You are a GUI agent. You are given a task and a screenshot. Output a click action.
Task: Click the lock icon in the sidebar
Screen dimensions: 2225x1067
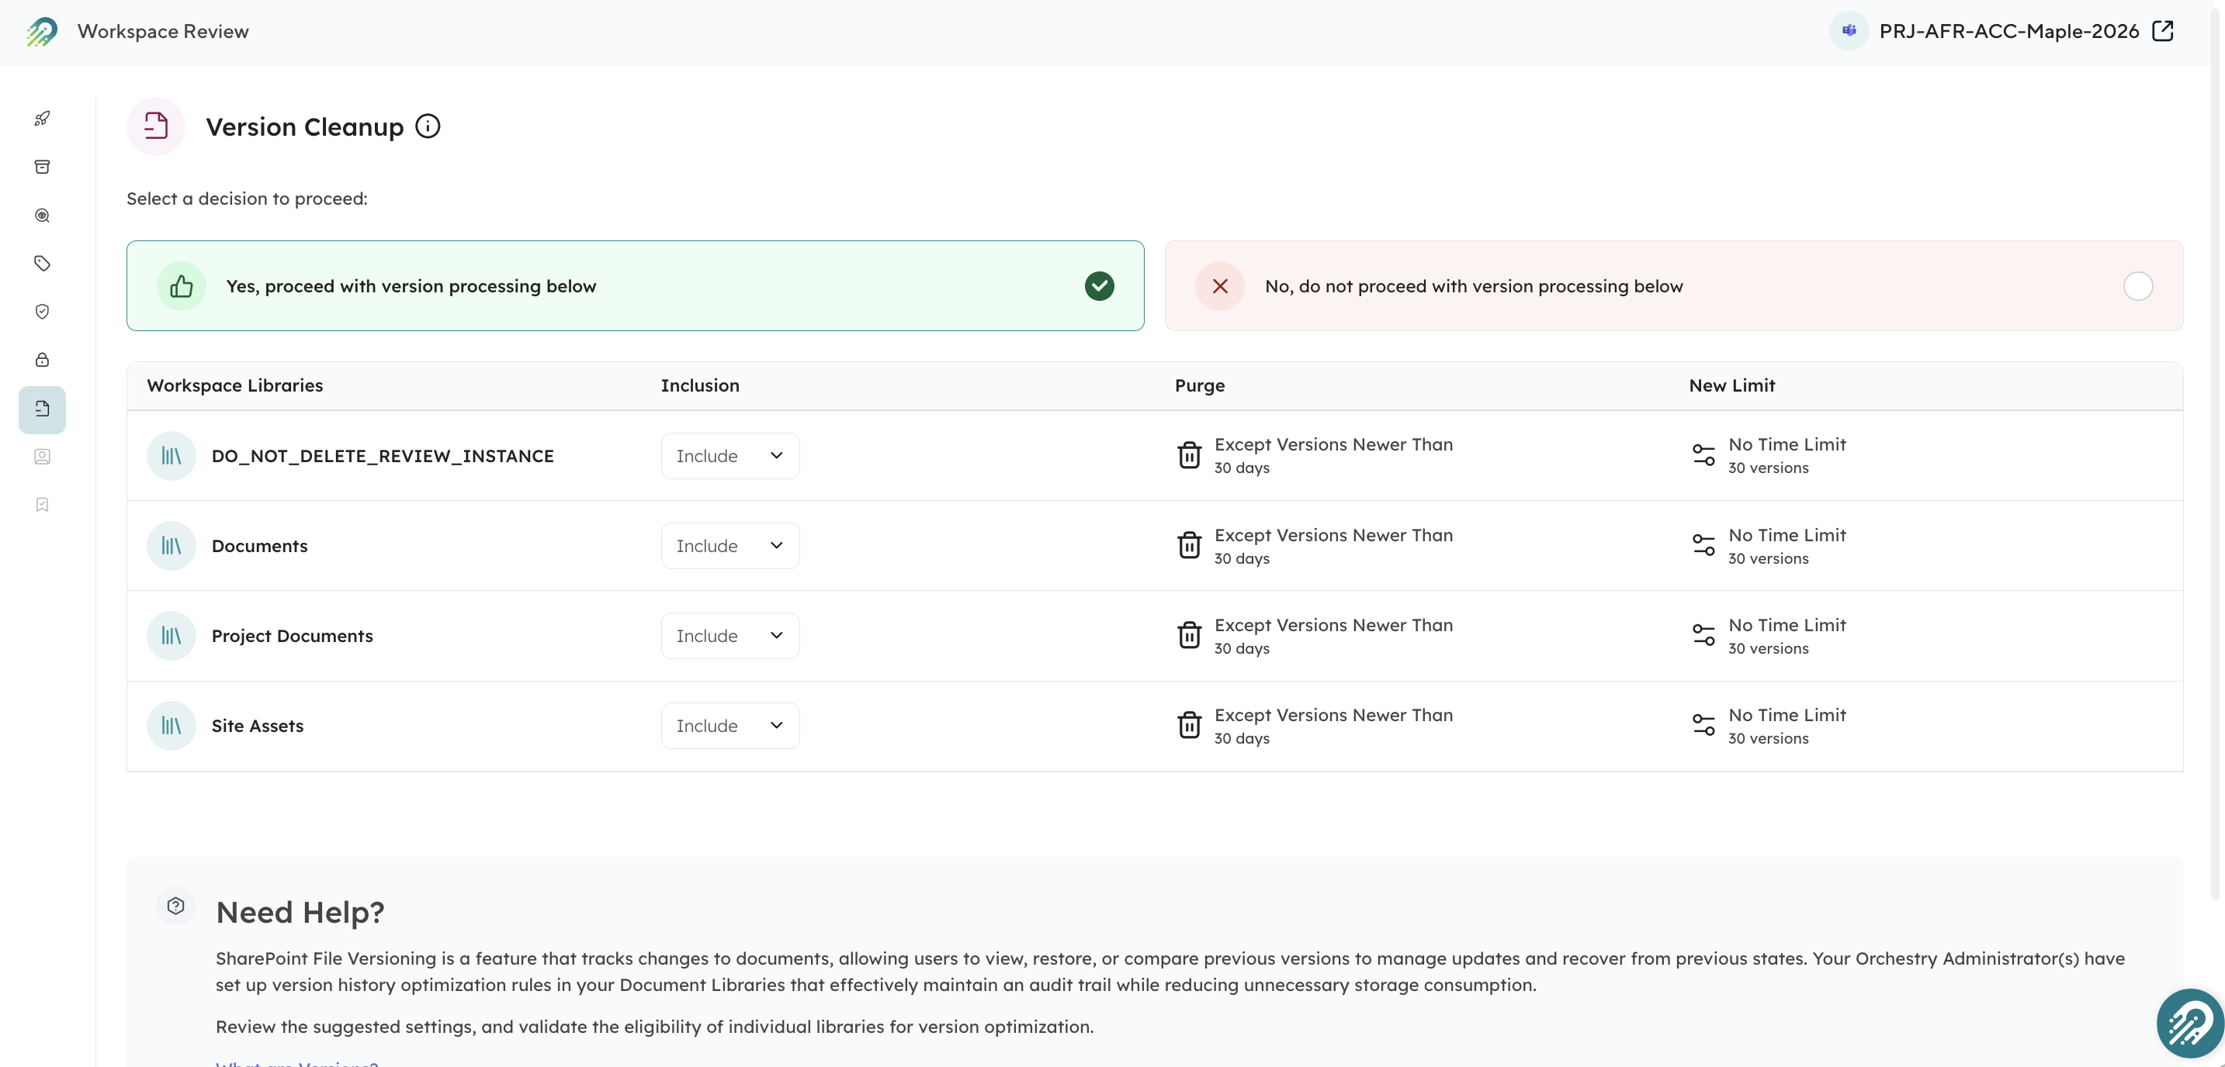point(41,360)
